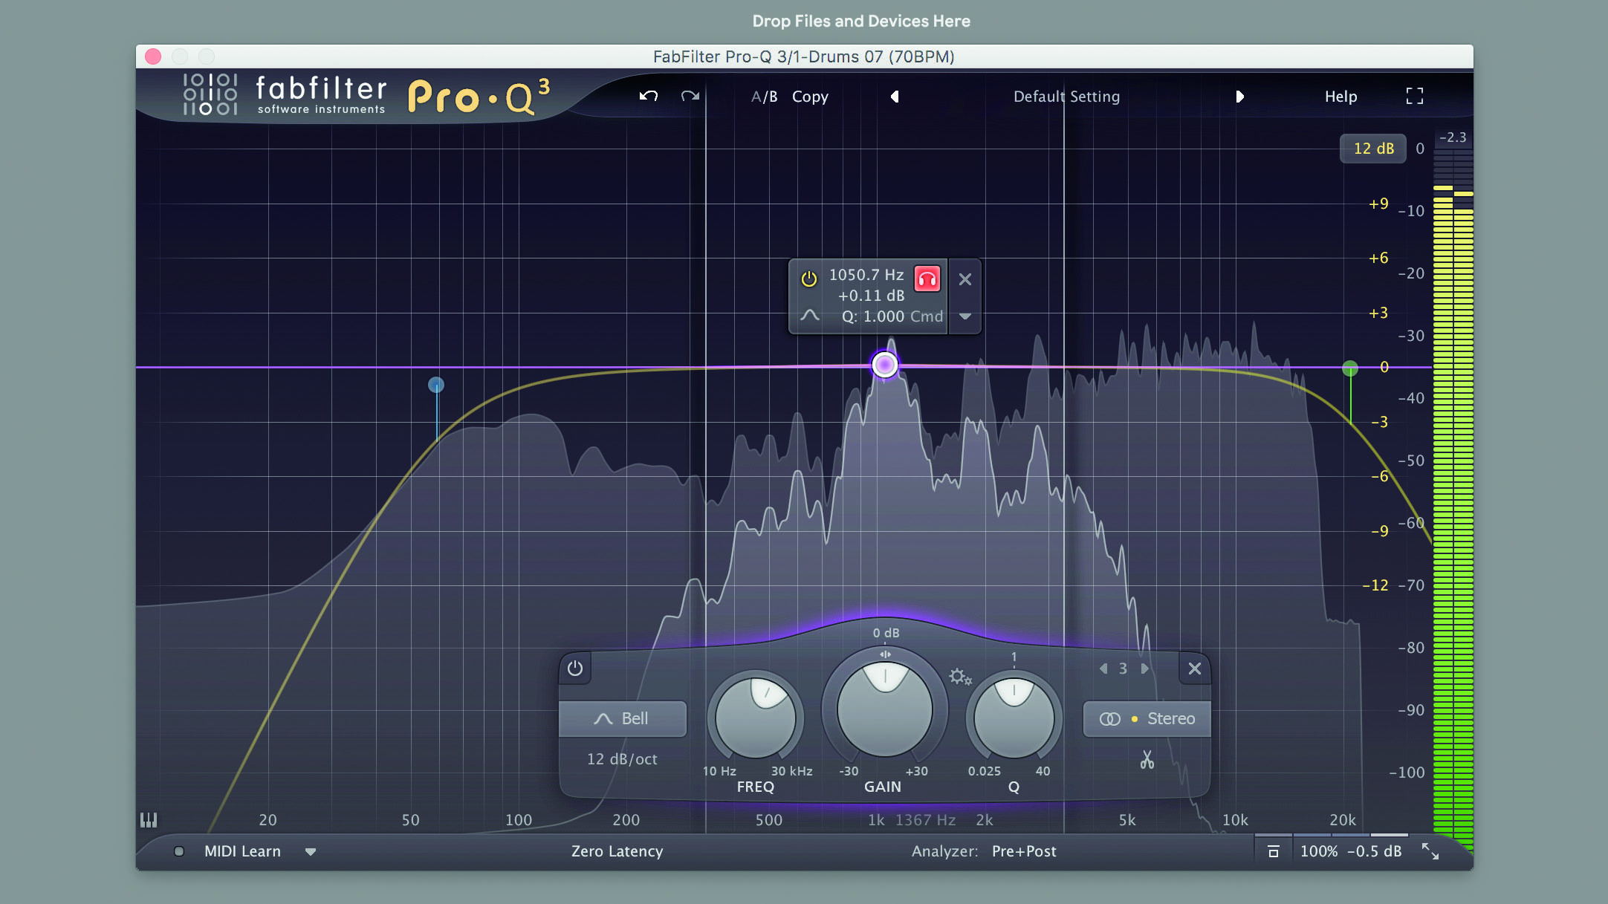The image size is (1608, 904).
Task: Click the Pro-Q 3 logo
Action: 479,97
